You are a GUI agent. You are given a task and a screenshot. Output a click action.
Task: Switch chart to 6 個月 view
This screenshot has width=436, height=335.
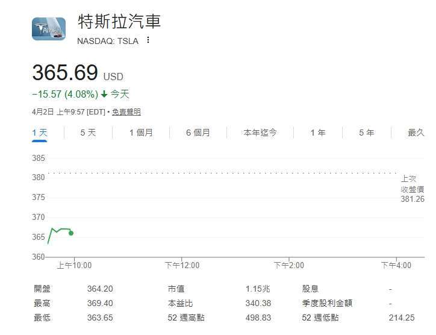(198, 133)
